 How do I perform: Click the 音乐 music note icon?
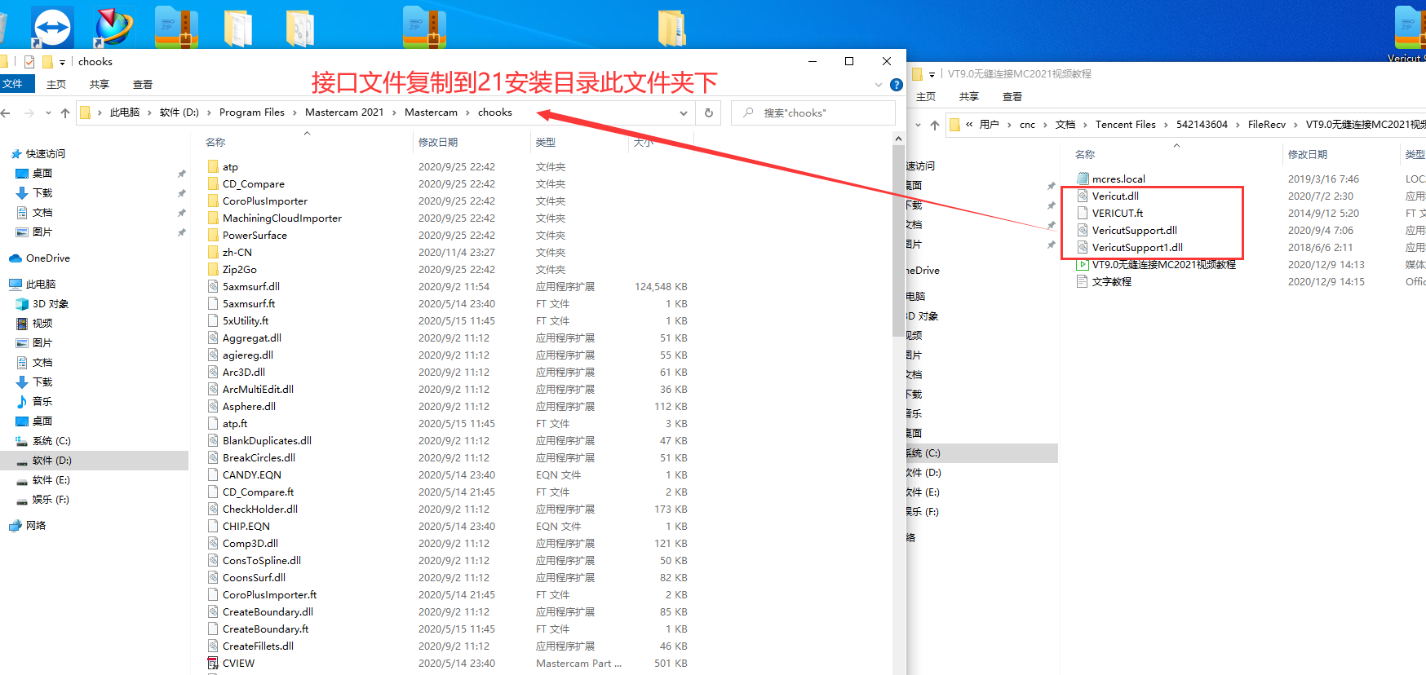(22, 401)
